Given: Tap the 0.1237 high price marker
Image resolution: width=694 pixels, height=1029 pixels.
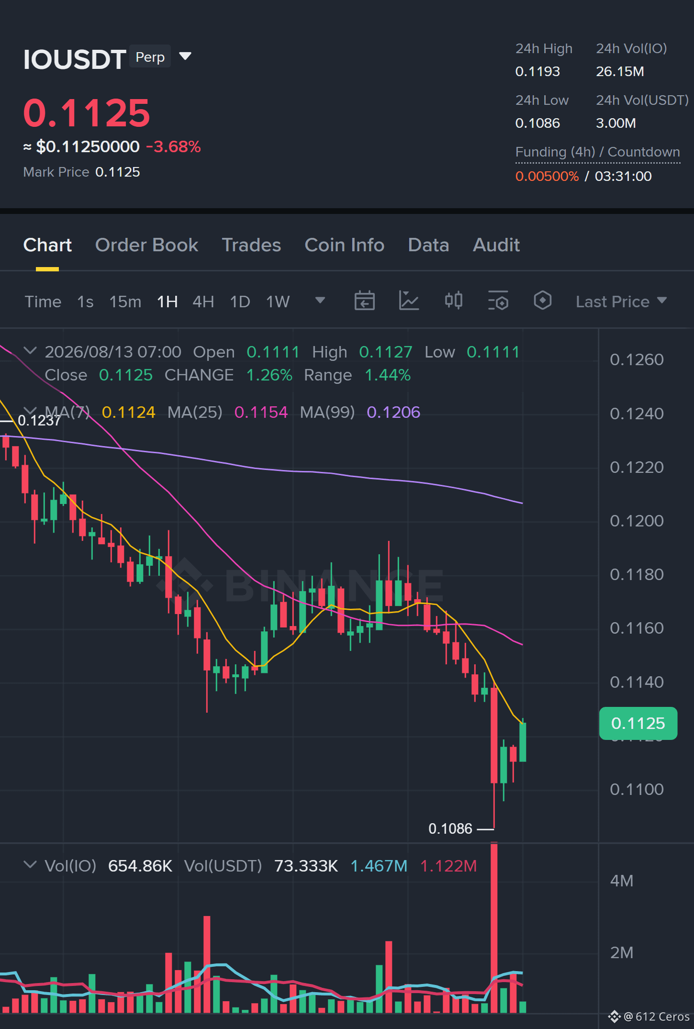Looking at the screenshot, I should tap(39, 420).
